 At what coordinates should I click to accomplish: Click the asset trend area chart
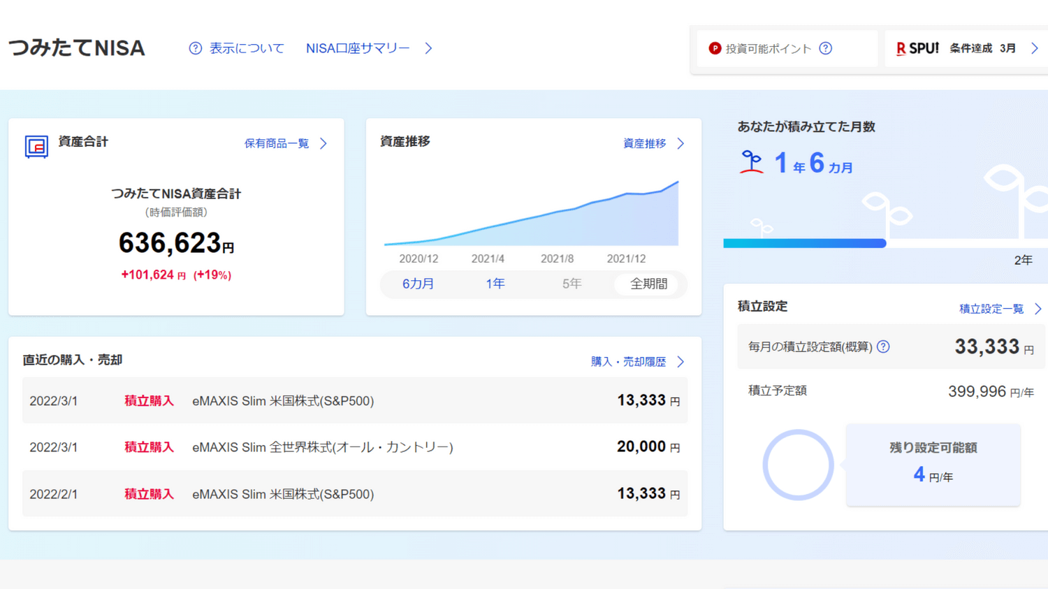pos(531,213)
